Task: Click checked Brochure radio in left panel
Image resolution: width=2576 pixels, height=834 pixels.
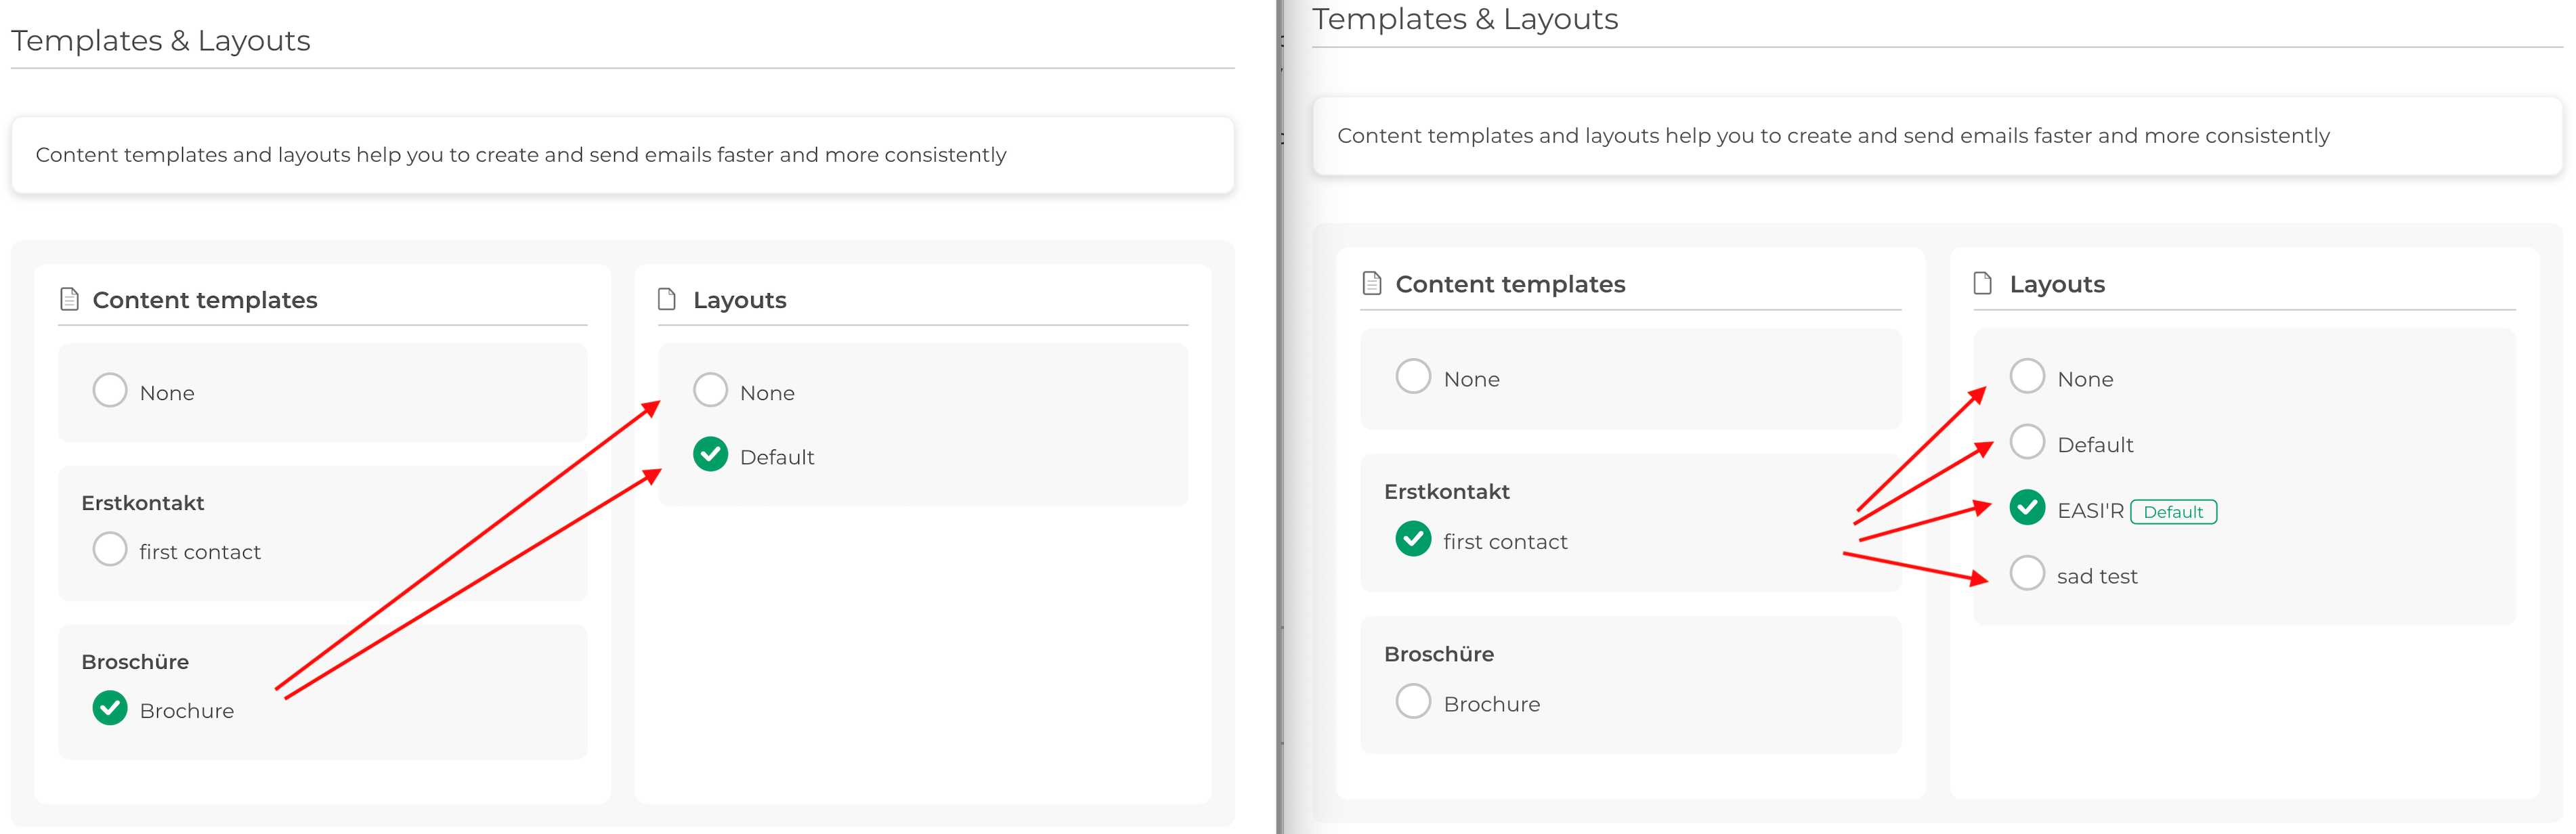Action: [110, 709]
